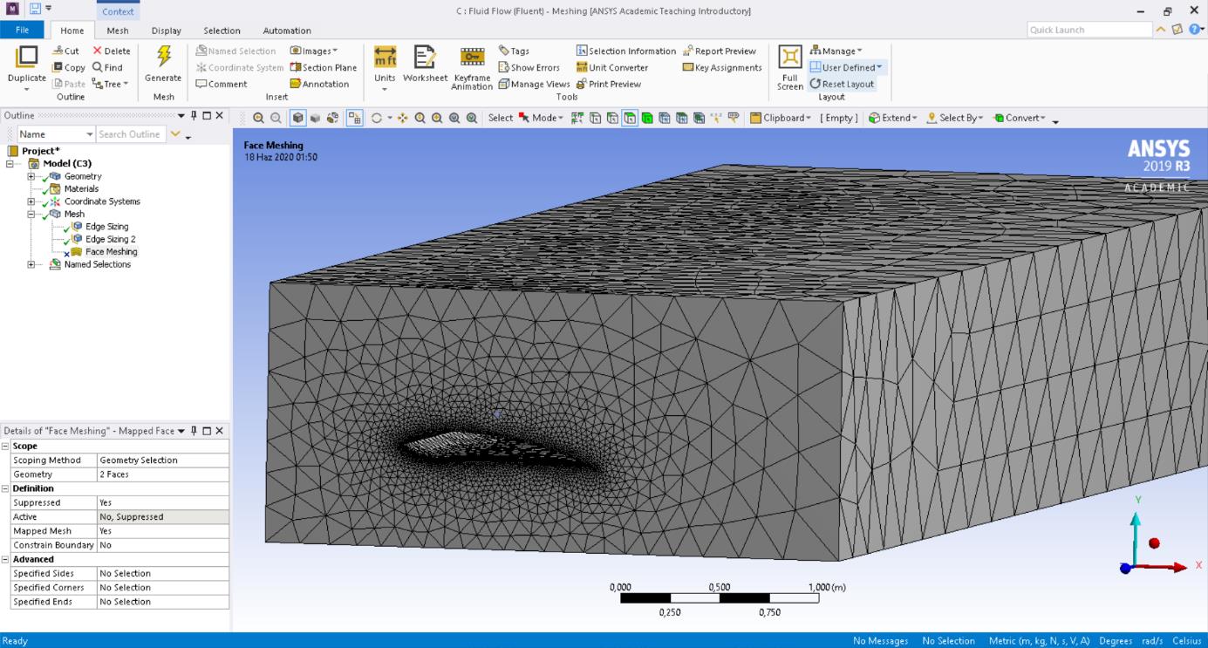The width and height of the screenshot is (1208, 648).
Task: Pin the Details panel
Action: (194, 431)
